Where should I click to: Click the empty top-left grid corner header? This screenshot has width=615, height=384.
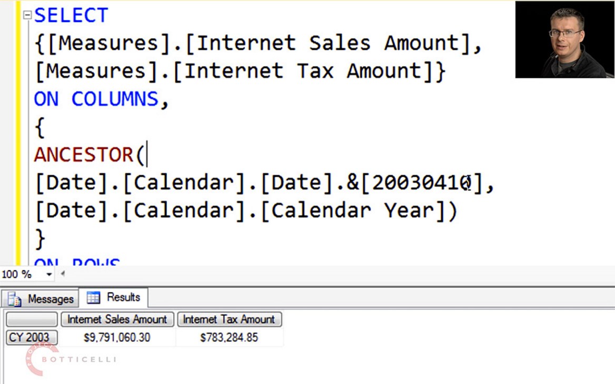[x=31, y=319]
